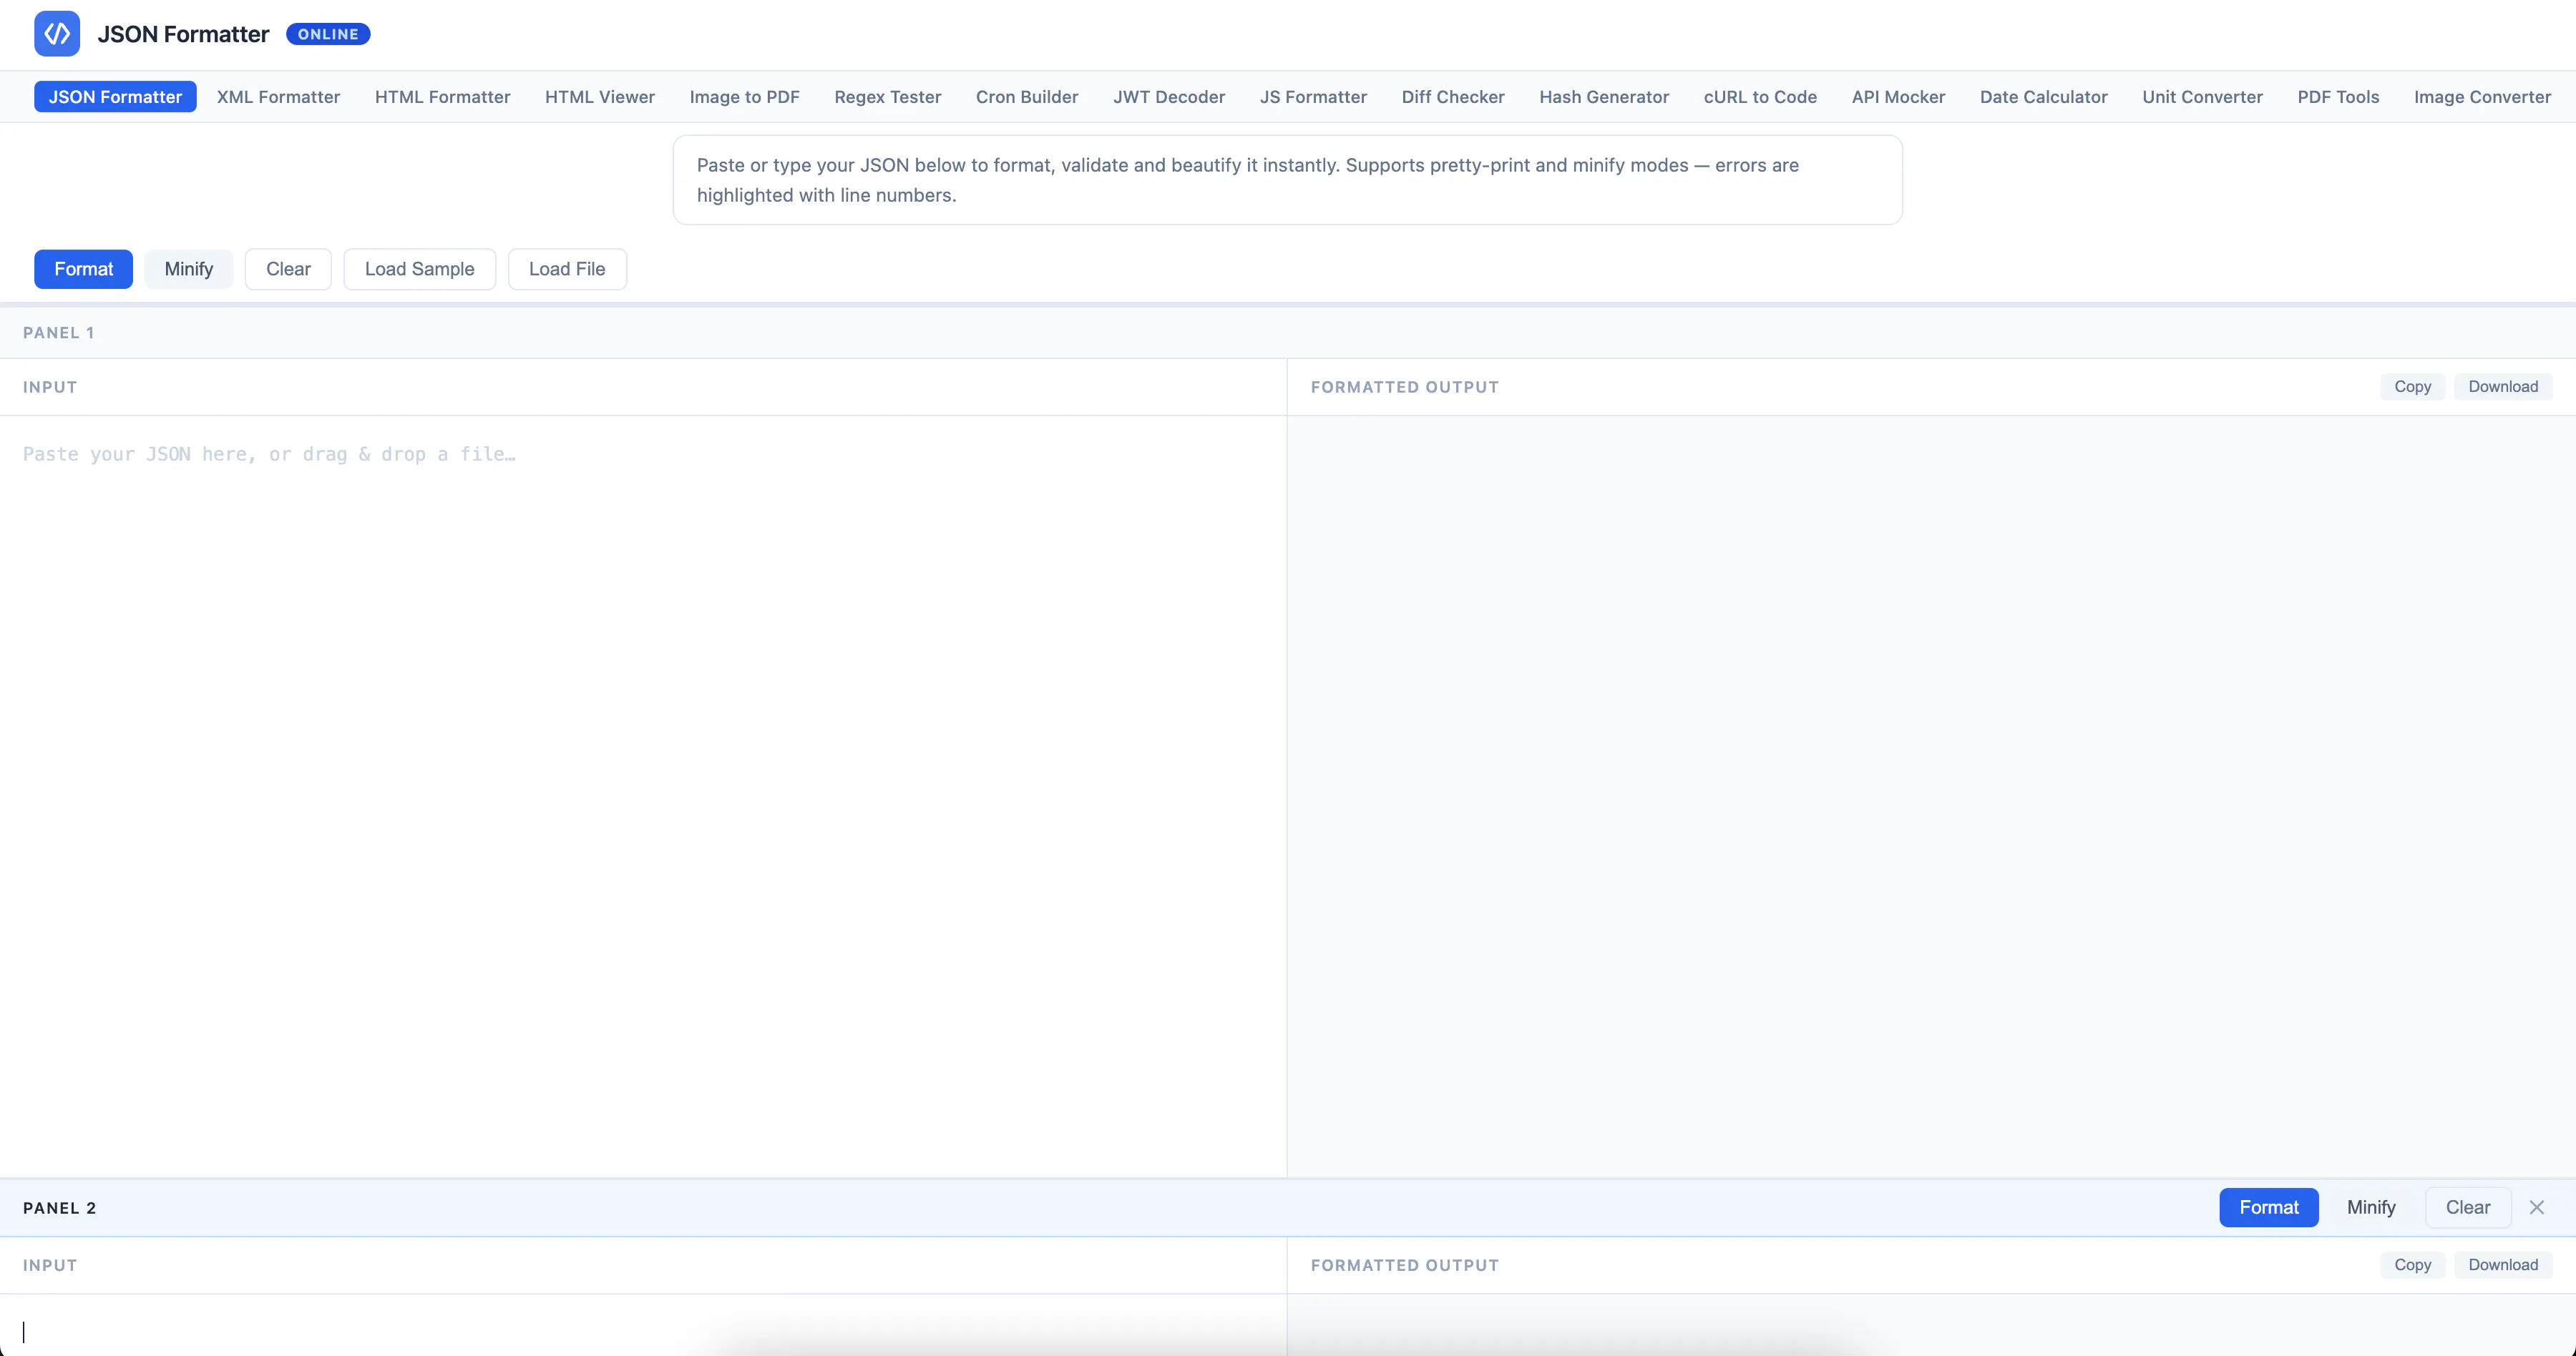Click the ONLINE status badge
The height and width of the screenshot is (1356, 2576).
pyautogui.click(x=328, y=34)
